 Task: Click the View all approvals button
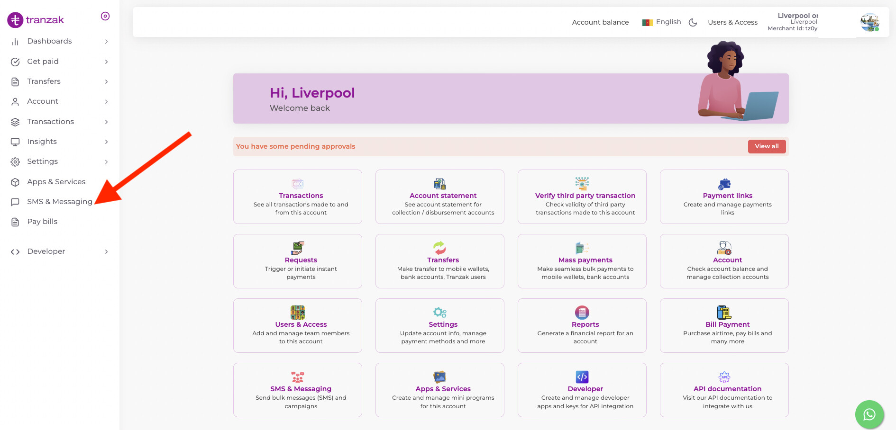click(x=767, y=146)
